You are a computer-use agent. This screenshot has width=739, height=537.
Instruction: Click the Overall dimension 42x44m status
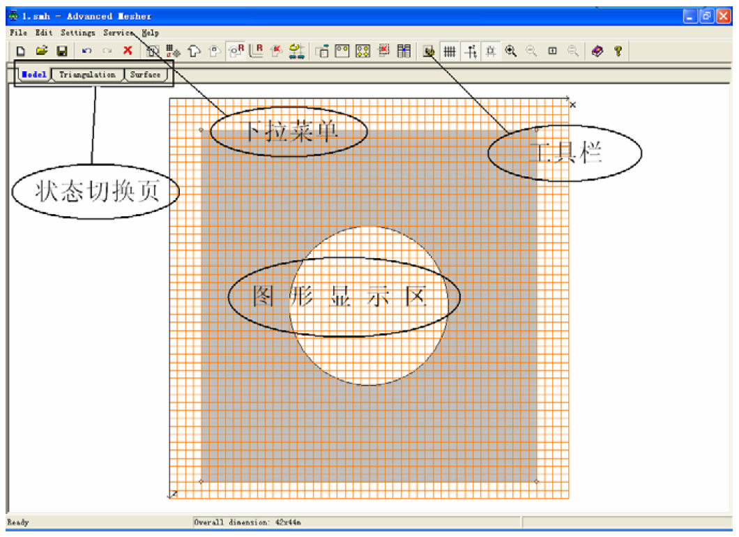click(x=247, y=522)
